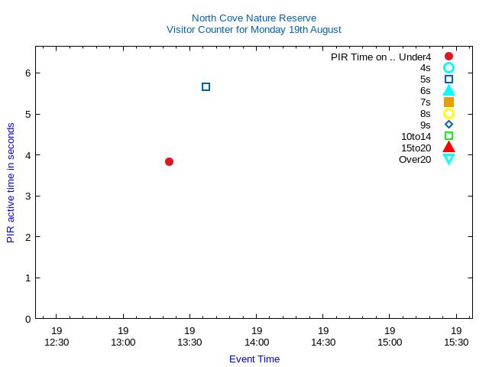Click the blue square data point near 13:37
The image size is (489, 367).
click(x=206, y=87)
